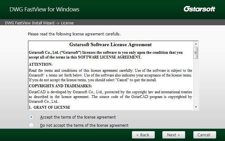Click the ATTENTION section heading
Viewport: 225px width, 141px height.
coord(41,64)
